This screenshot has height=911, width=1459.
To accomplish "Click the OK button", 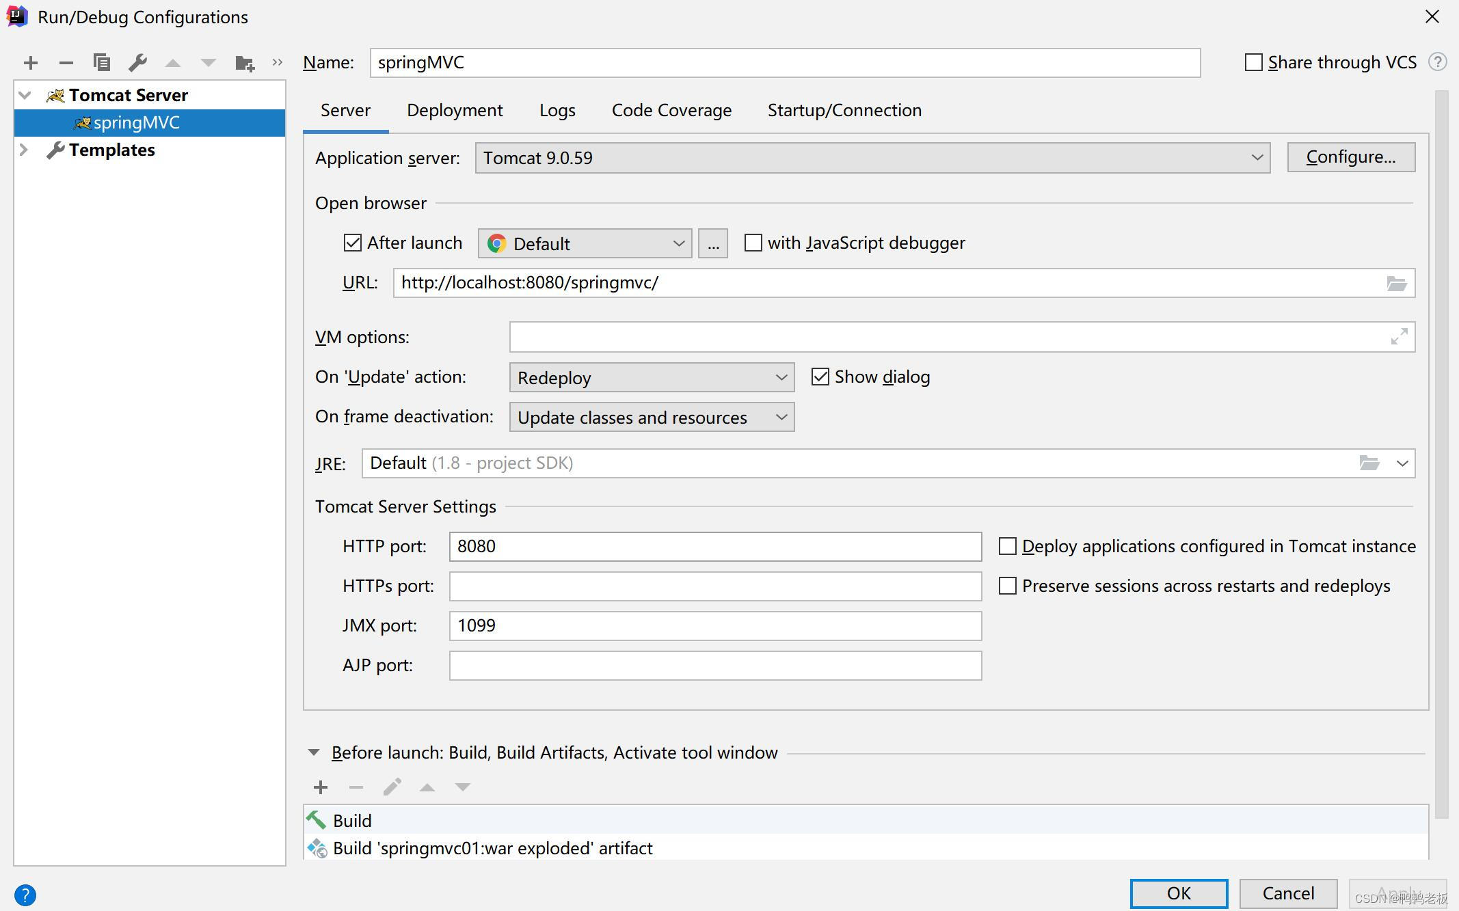I will pyautogui.click(x=1178, y=893).
